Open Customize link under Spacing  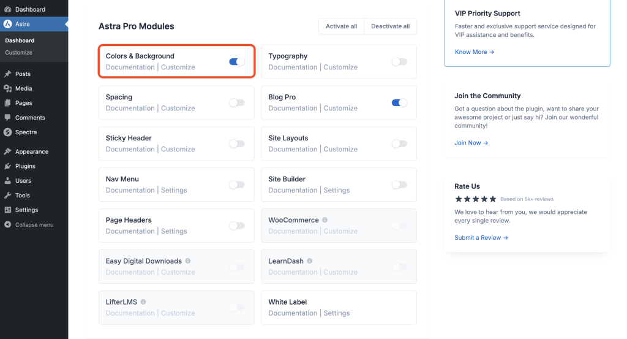[x=178, y=108]
